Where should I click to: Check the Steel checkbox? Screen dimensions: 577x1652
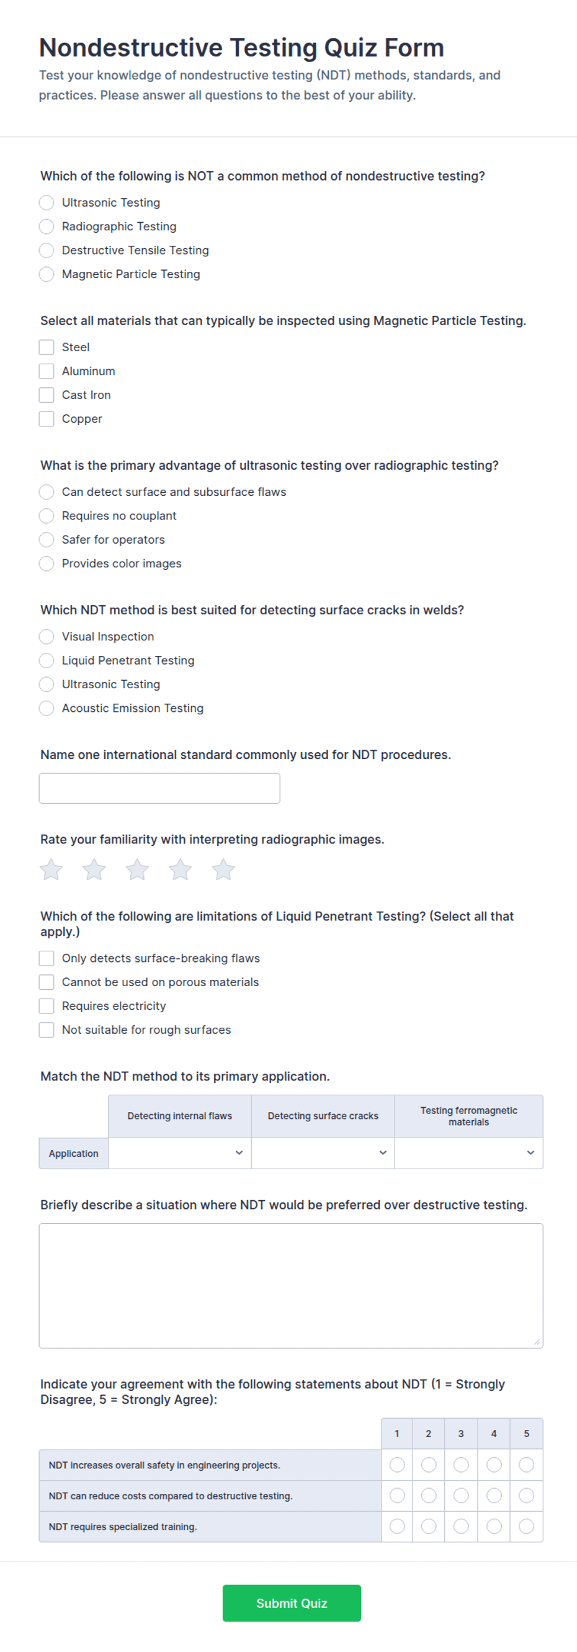(46, 347)
